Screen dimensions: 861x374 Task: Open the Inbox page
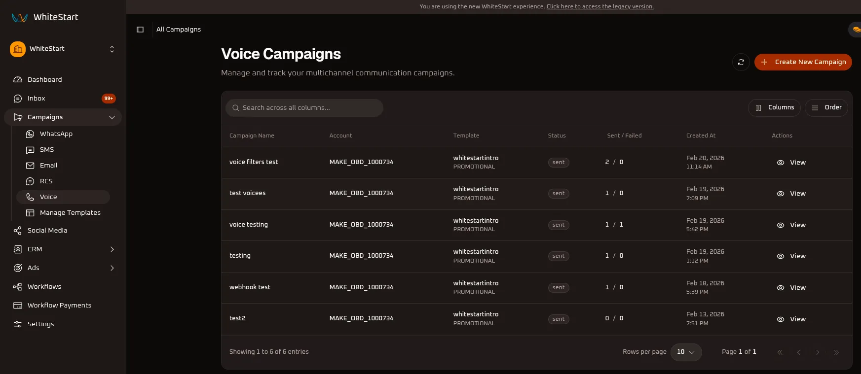pos(63,98)
